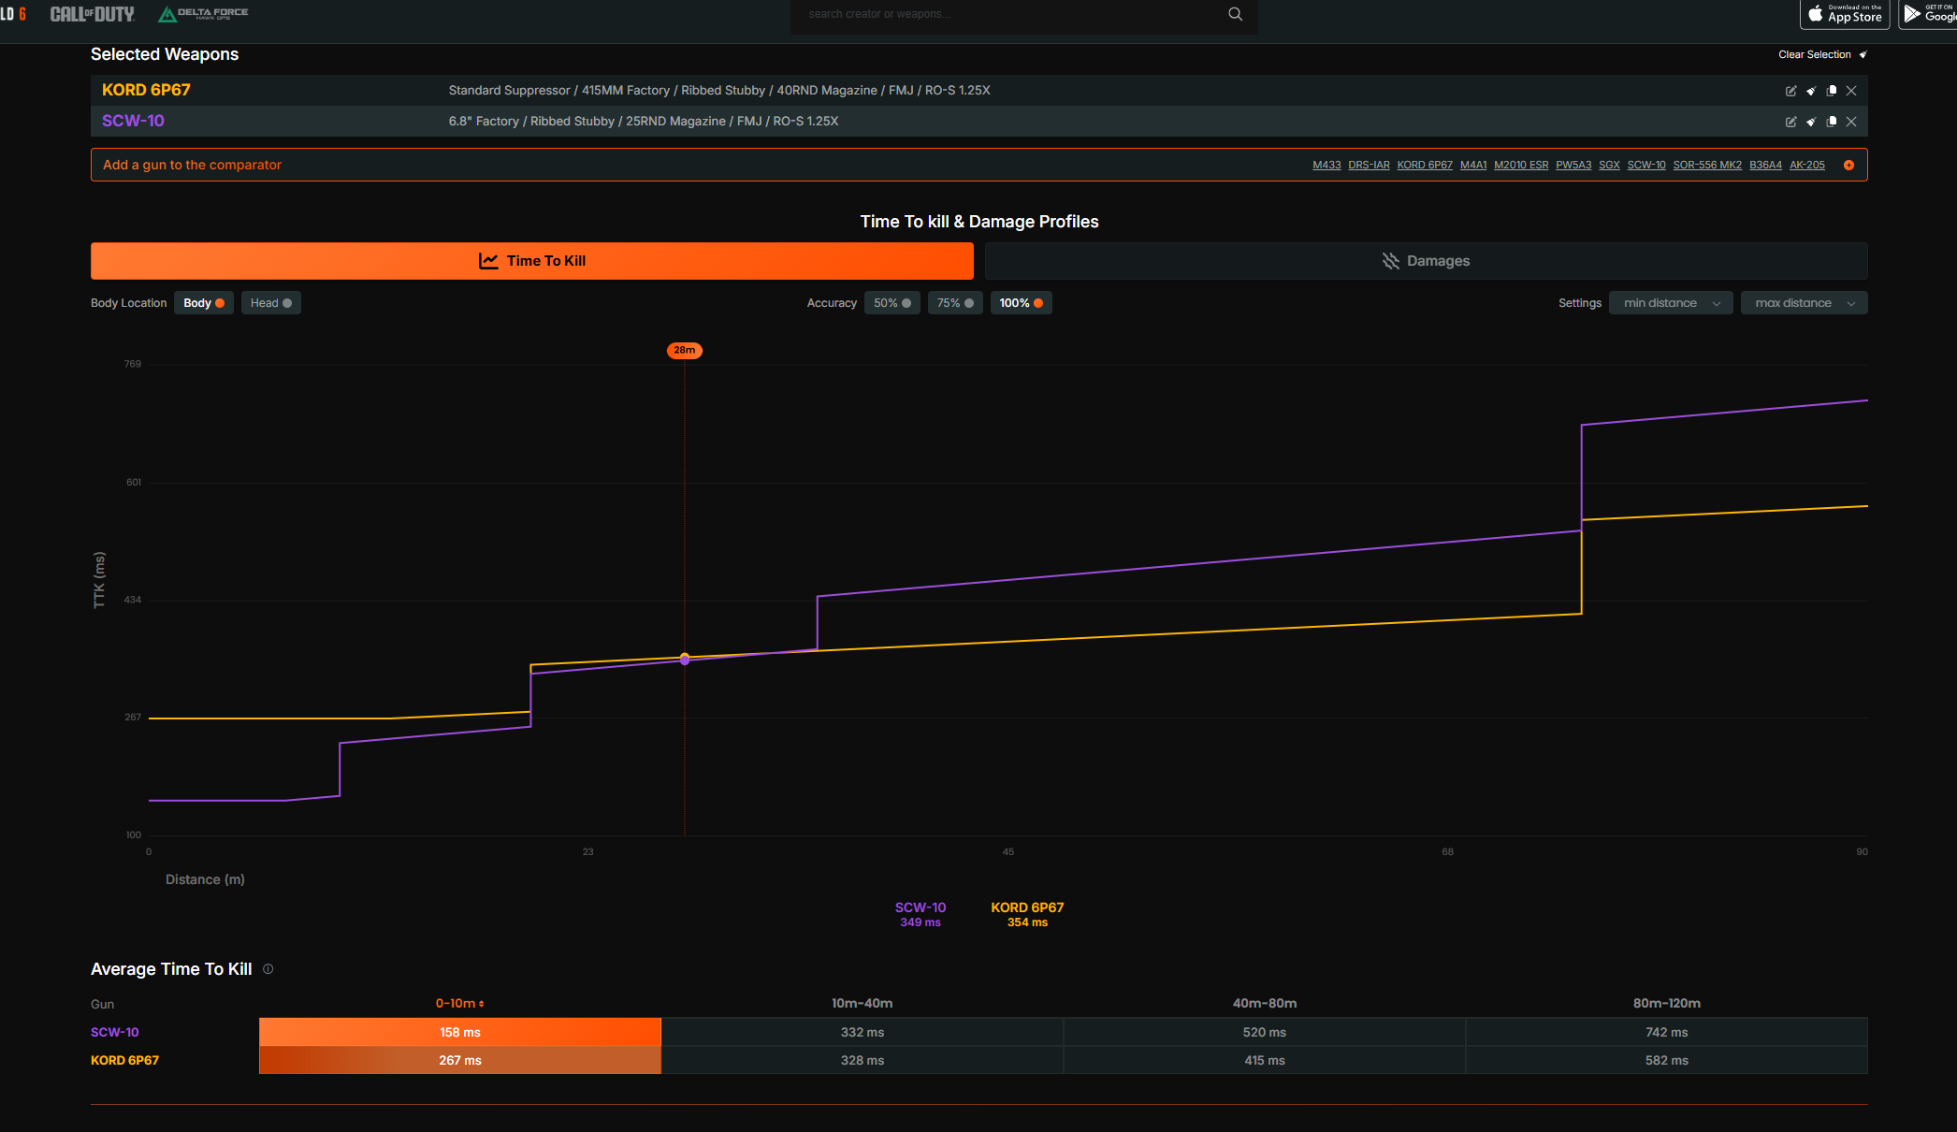Clear attachments on SCW-10 with broom icon
The height and width of the screenshot is (1132, 1957).
(x=1811, y=122)
